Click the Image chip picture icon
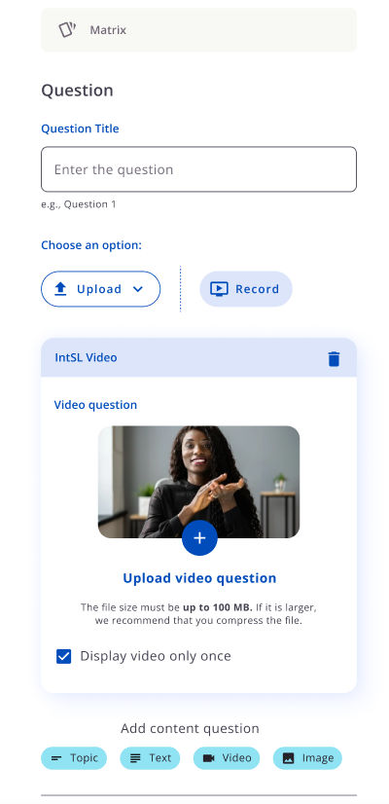 click(x=289, y=758)
